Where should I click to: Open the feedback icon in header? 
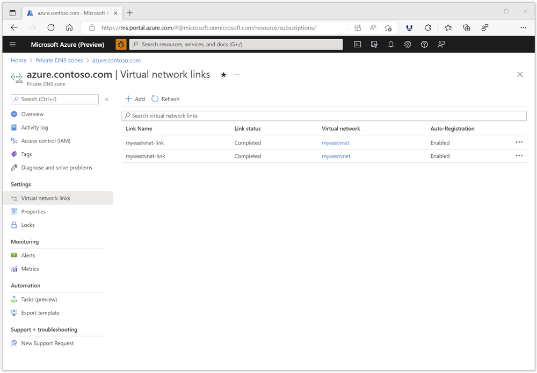pos(441,45)
